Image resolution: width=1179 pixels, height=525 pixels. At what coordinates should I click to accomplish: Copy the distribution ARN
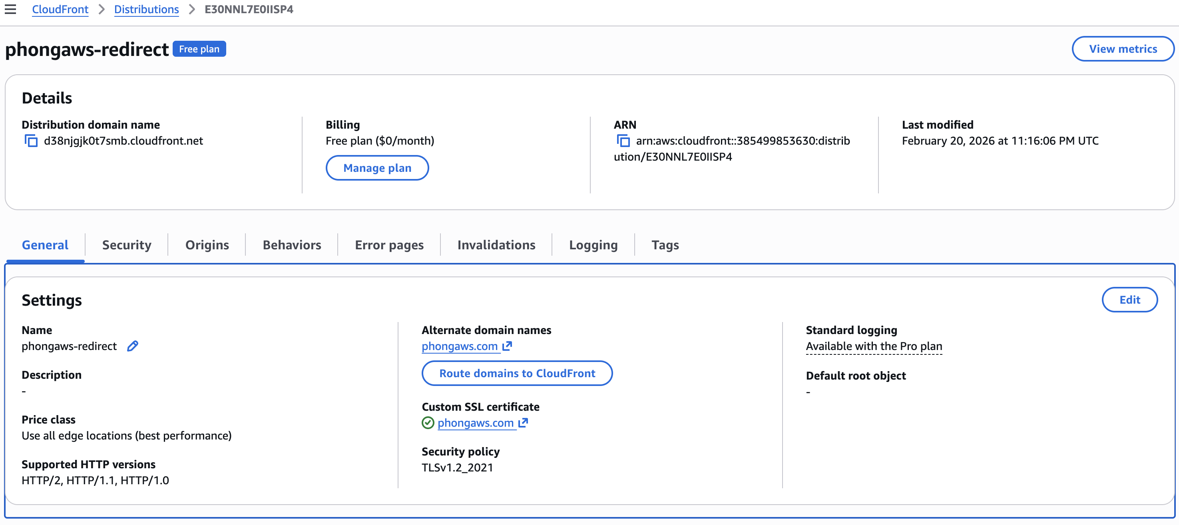pos(623,141)
